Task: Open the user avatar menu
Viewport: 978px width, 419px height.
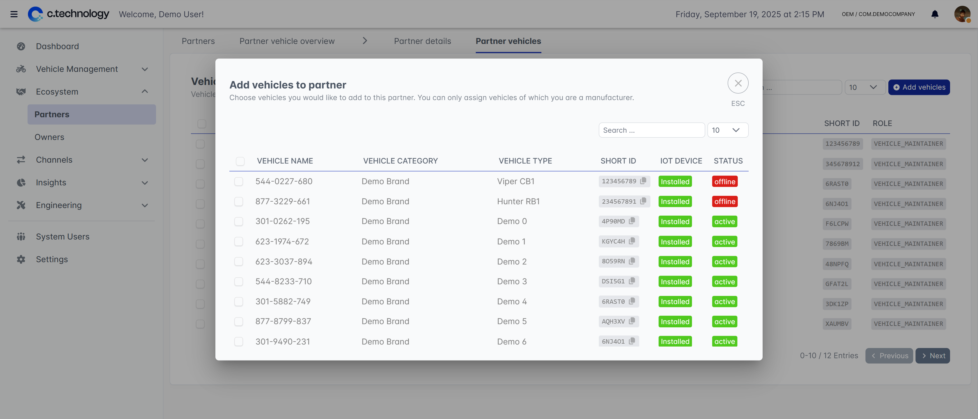Action: pyautogui.click(x=962, y=15)
